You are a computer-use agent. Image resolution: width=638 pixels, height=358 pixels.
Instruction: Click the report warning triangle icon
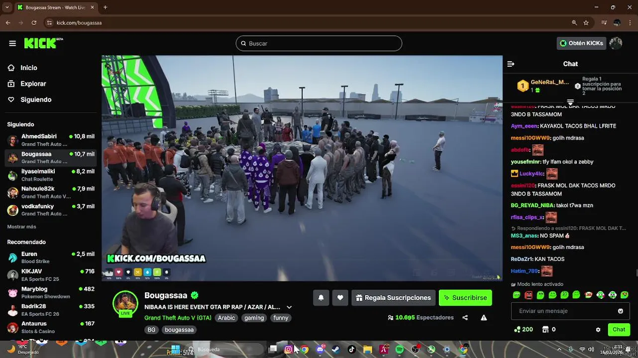pyautogui.click(x=484, y=318)
